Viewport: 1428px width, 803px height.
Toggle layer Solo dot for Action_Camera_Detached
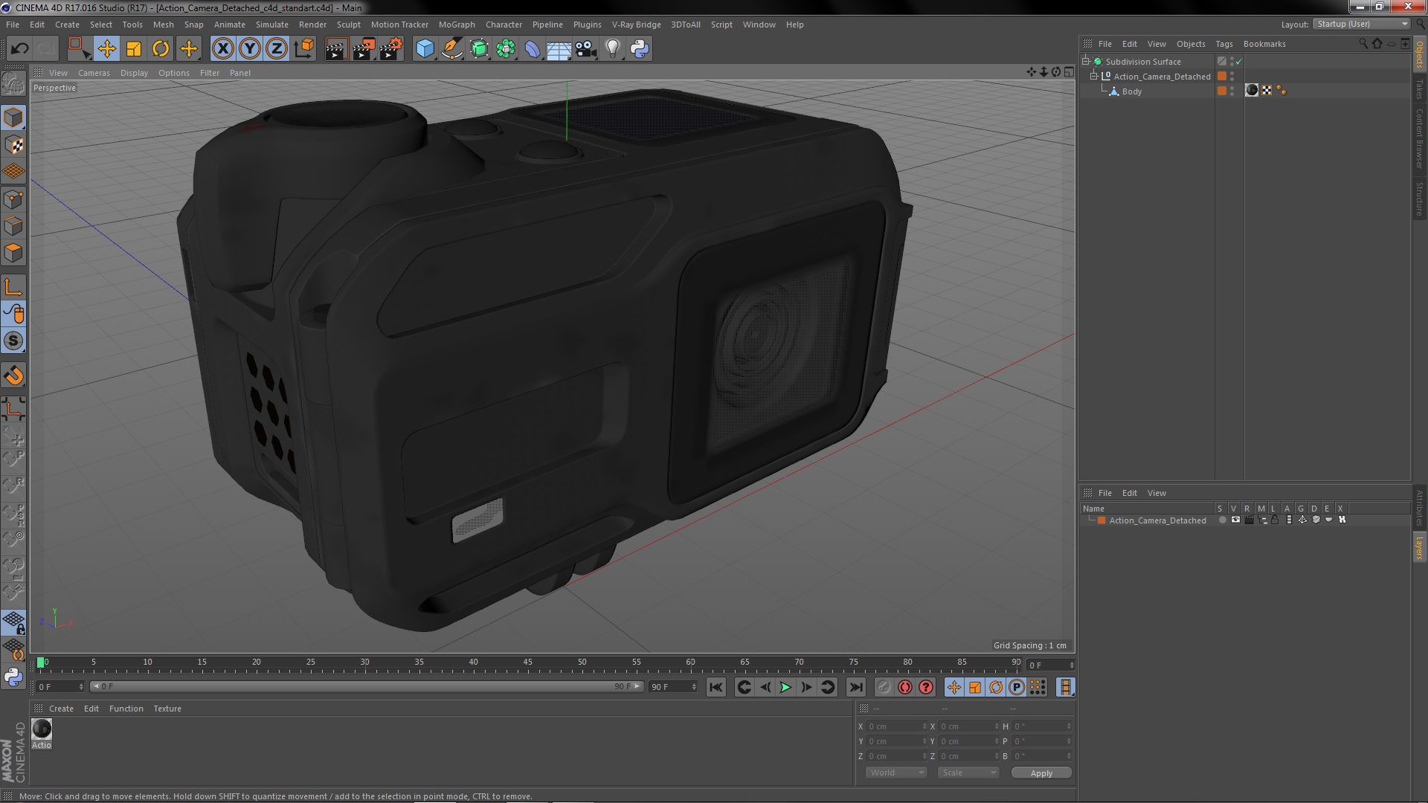[x=1222, y=520]
